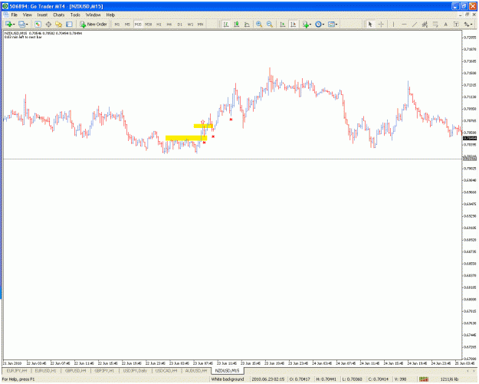Open the Tools menu
This screenshot has height=384, width=479.
tap(75, 15)
